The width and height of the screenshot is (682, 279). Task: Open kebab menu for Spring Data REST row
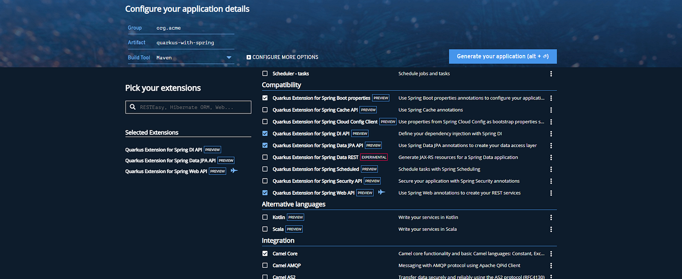click(x=551, y=157)
